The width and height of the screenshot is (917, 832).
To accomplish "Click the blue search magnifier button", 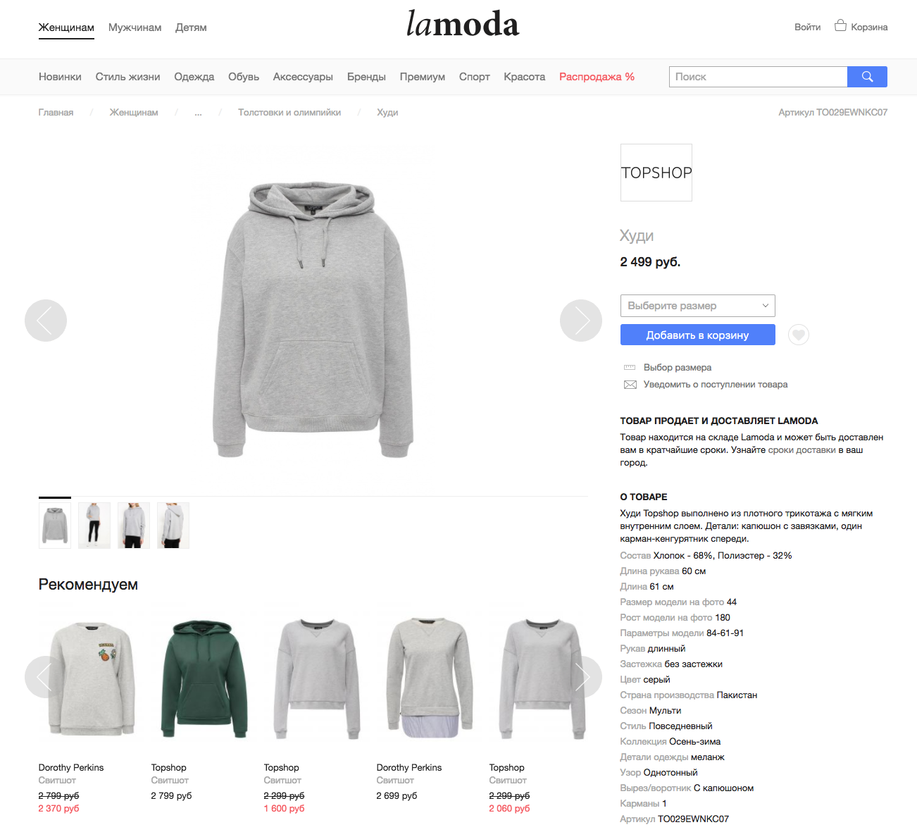I will 867,77.
